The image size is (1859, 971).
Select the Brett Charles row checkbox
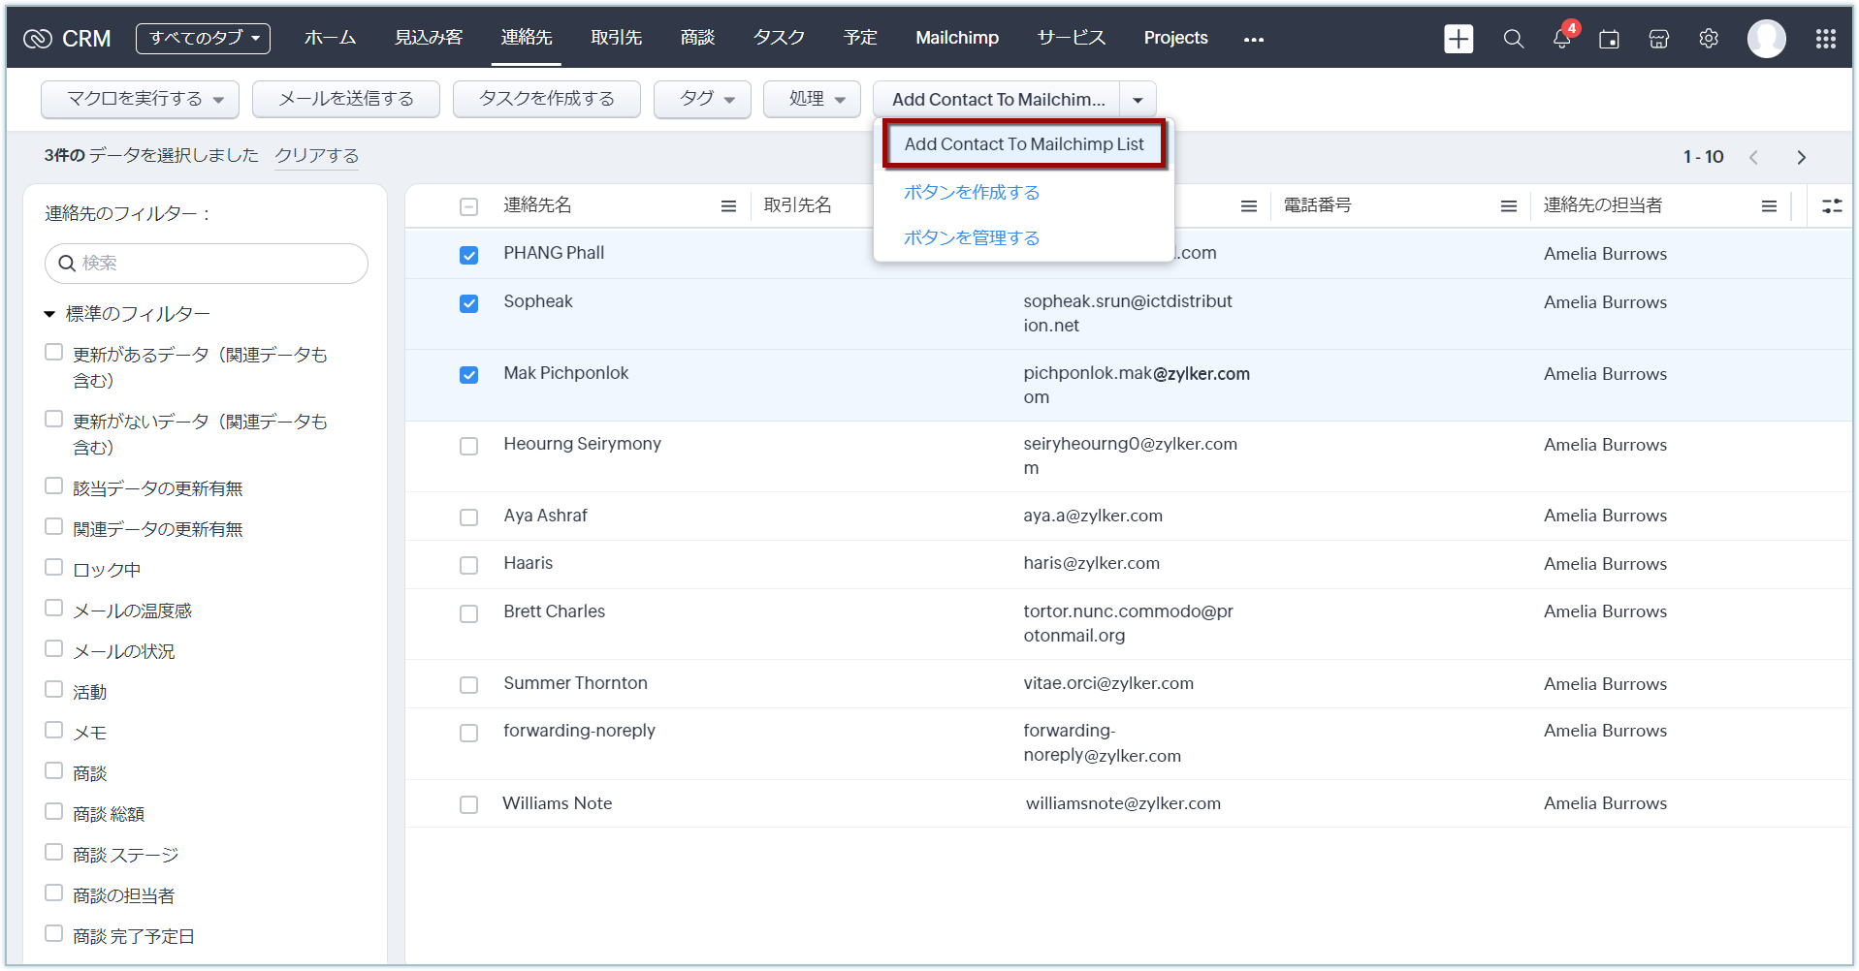(x=468, y=613)
